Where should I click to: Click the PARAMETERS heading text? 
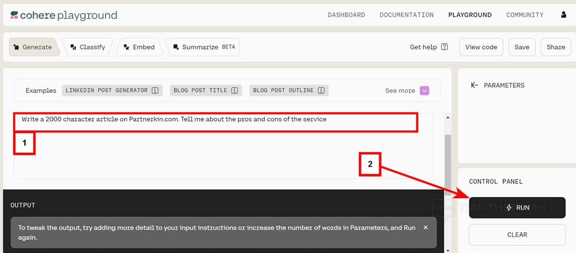tap(504, 86)
